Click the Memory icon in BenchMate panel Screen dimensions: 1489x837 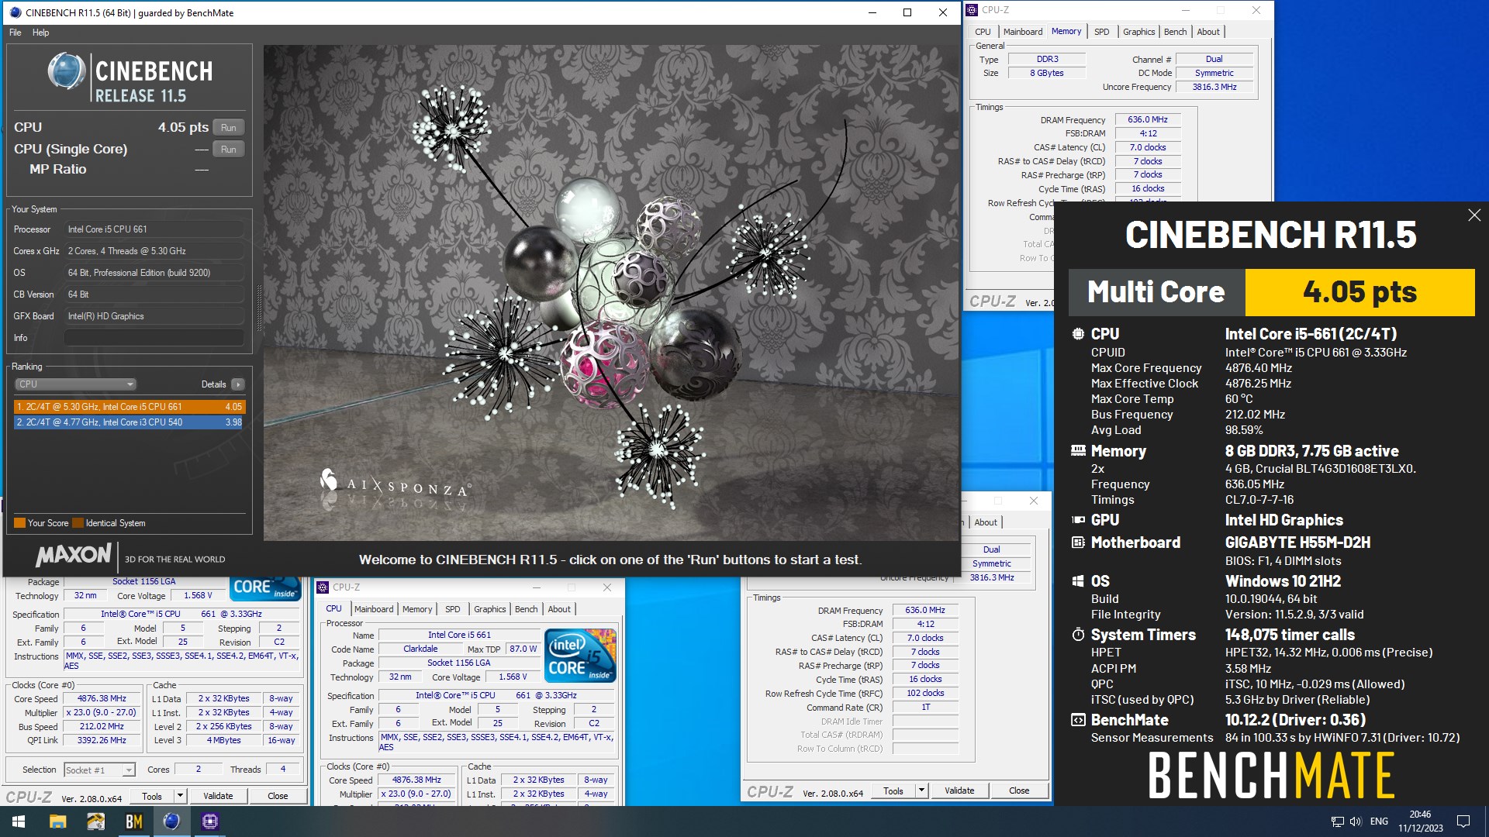point(1078,450)
